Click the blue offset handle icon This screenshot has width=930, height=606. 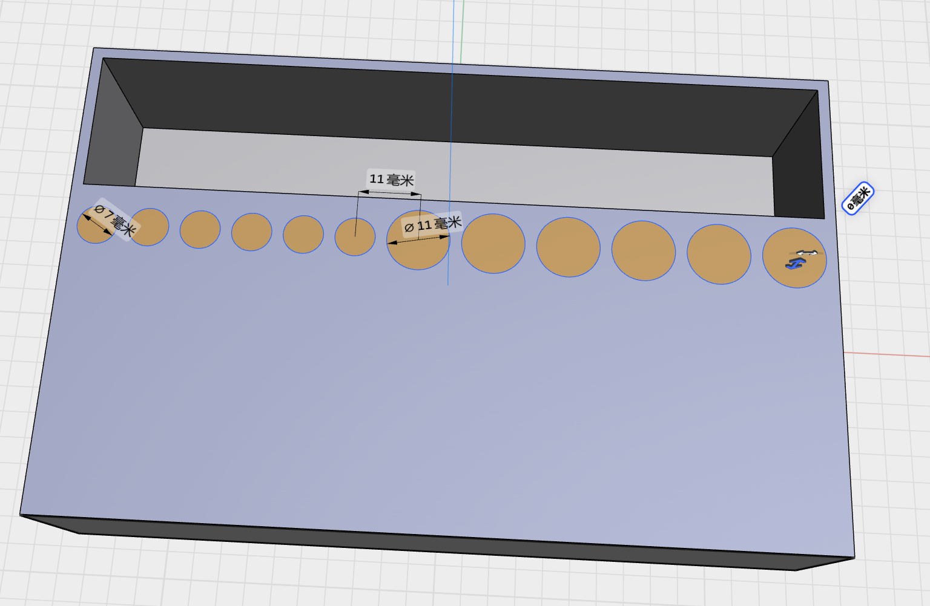(x=794, y=264)
